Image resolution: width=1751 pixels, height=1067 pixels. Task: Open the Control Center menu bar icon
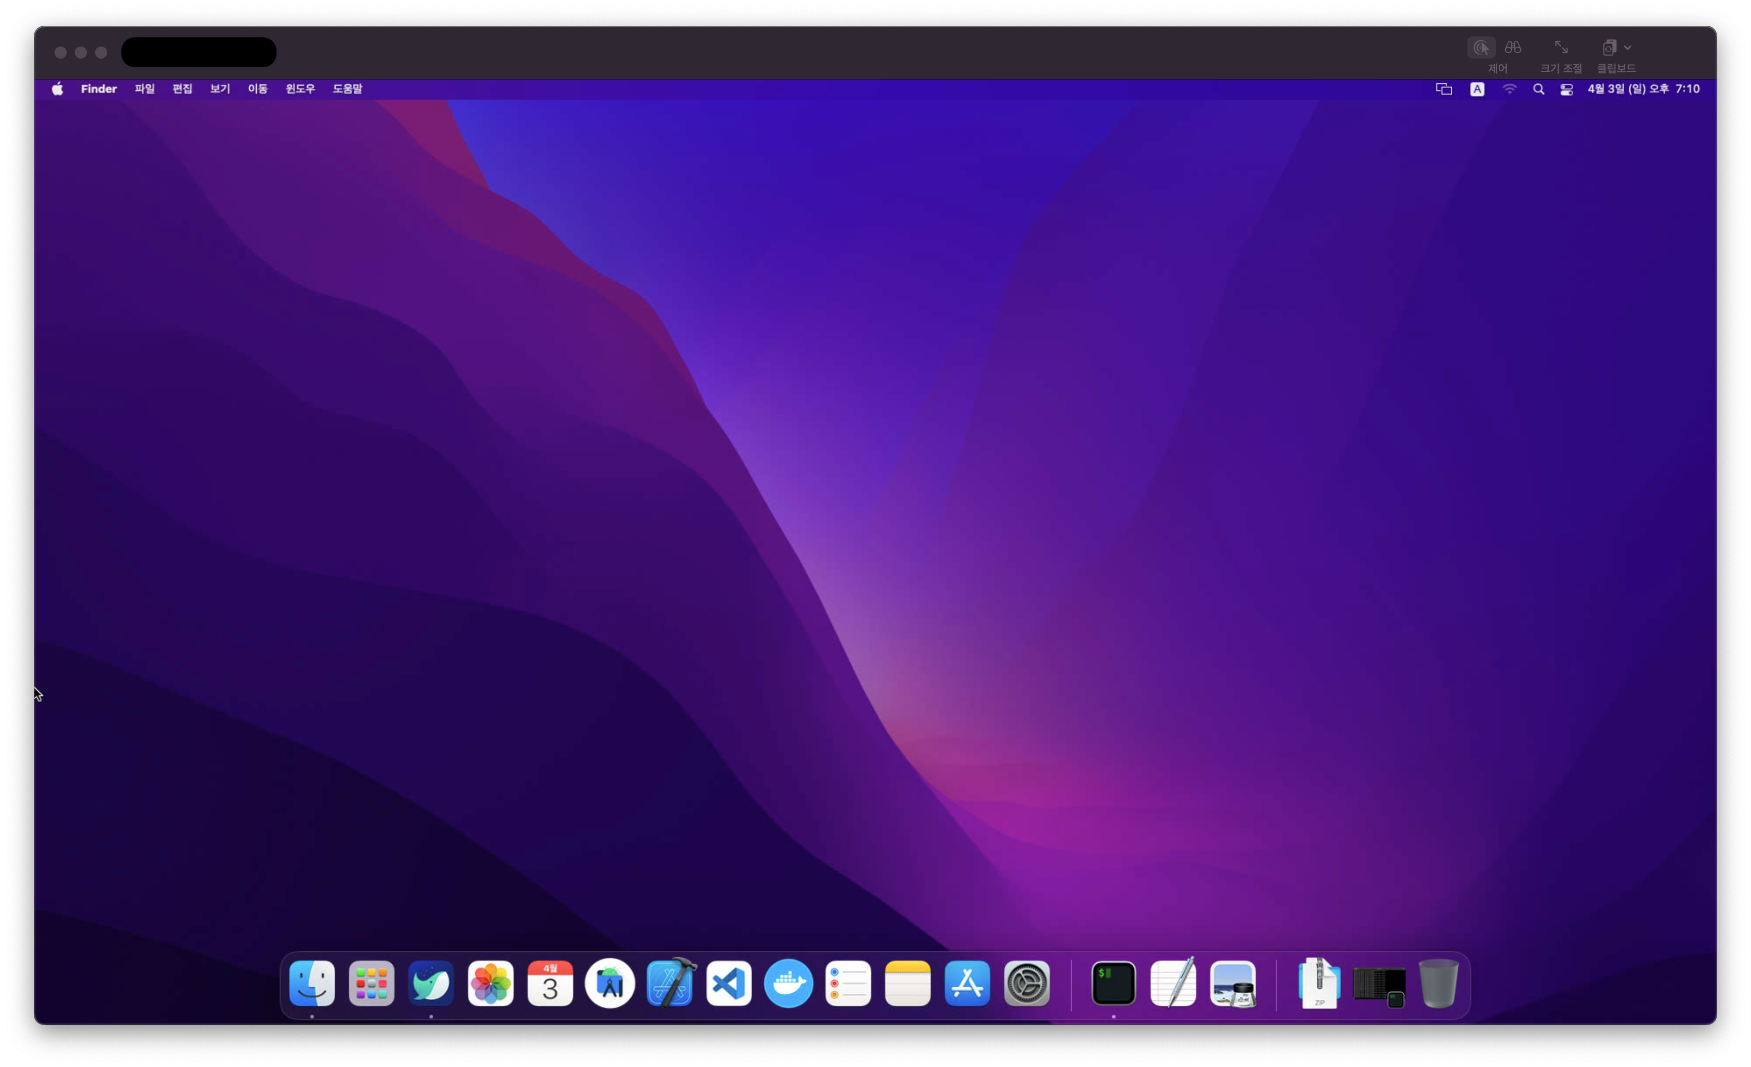click(x=1566, y=89)
